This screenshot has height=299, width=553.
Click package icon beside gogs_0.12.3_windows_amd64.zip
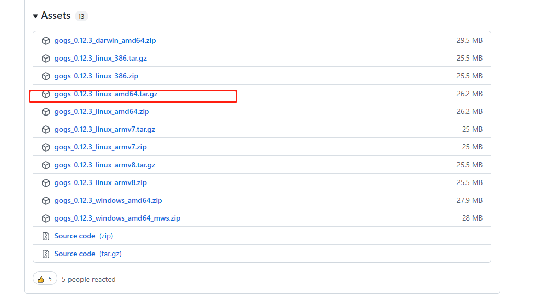(46, 201)
